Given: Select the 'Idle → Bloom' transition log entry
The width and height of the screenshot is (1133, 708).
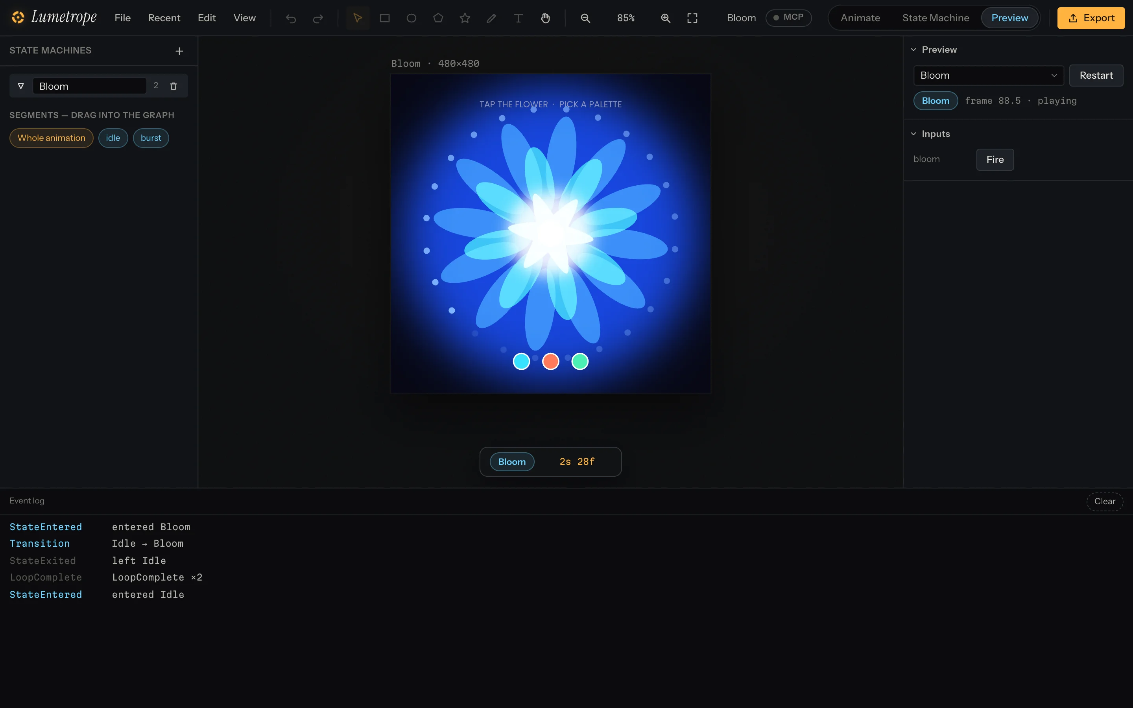Looking at the screenshot, I should pyautogui.click(x=148, y=544).
